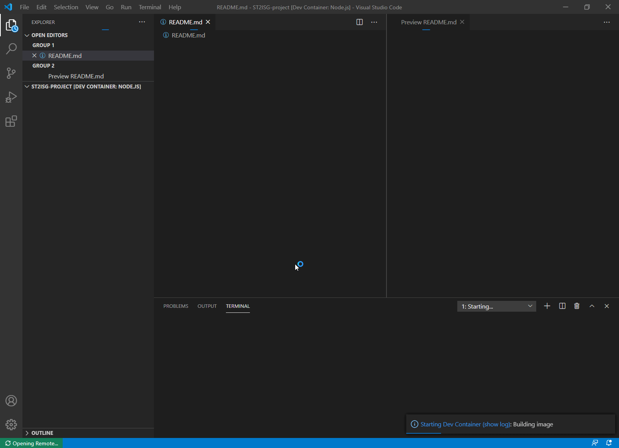
Task: Open the Go menu
Action: click(x=109, y=7)
